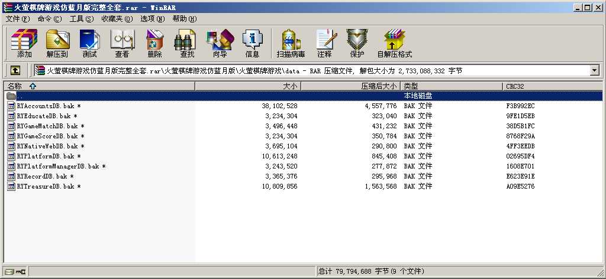606x279 pixels.
Task: Click RYGameMatchDB.bak file icon
Action: [x=11, y=126]
